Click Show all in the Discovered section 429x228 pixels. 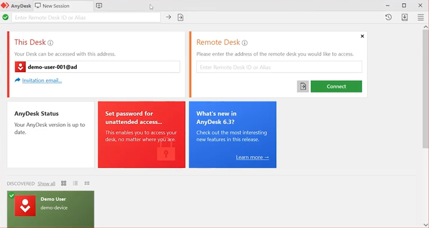(x=47, y=183)
